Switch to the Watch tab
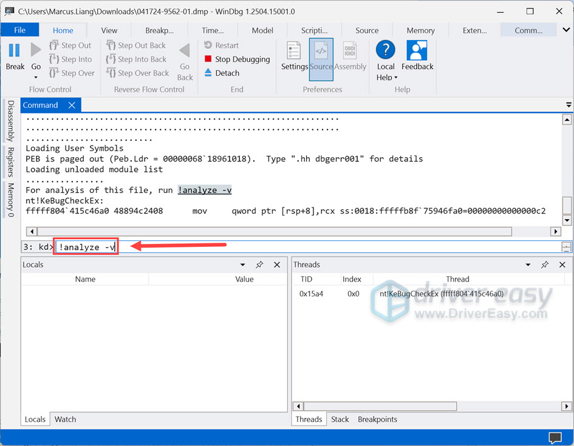 65,419
